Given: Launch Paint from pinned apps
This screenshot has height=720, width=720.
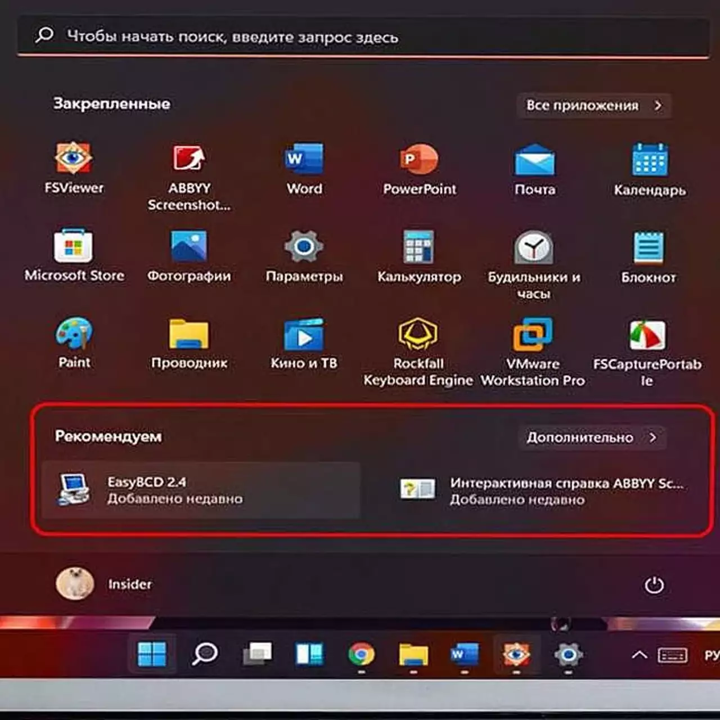Looking at the screenshot, I should 74,343.
